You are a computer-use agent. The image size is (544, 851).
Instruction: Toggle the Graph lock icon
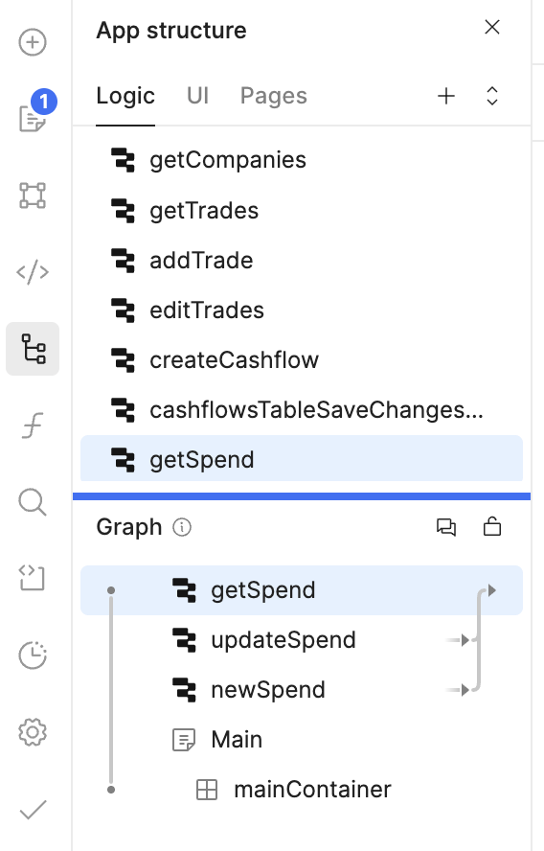[x=492, y=526]
